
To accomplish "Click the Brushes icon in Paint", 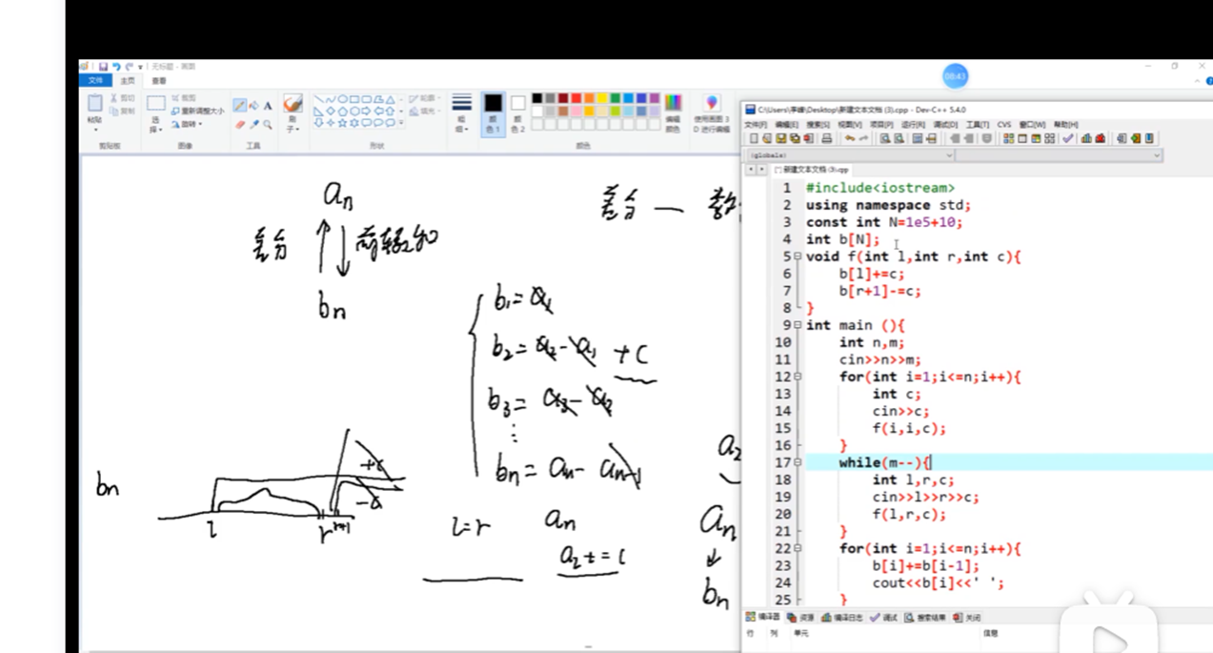I will click(293, 103).
